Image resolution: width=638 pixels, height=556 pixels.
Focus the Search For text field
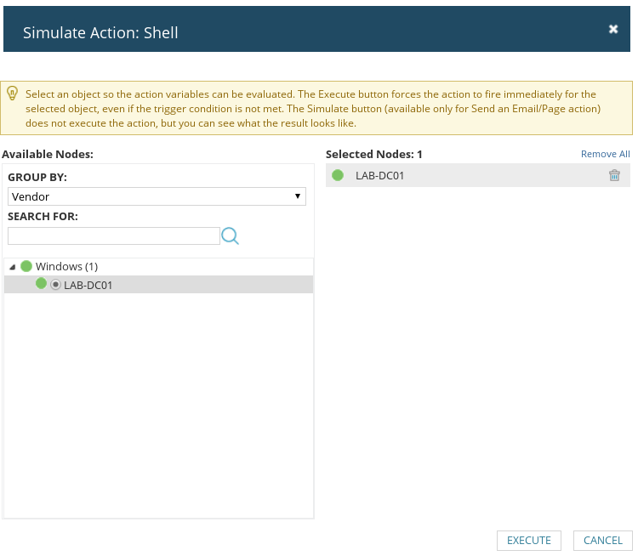pyautogui.click(x=114, y=235)
